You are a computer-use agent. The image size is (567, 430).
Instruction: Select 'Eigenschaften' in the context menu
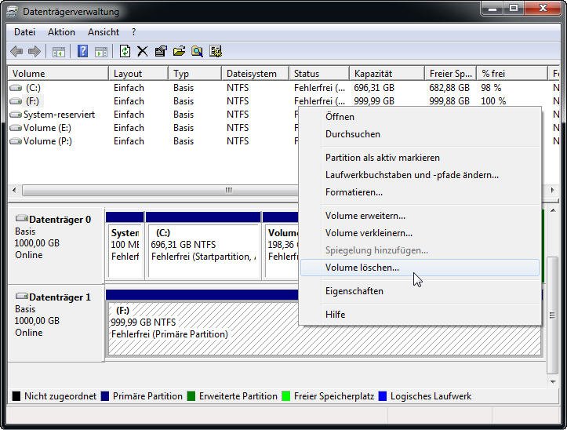tap(354, 291)
